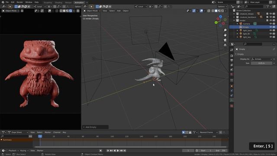Open Options dropdown in main viewport header
The width and height of the screenshot is (277, 156).
222,6
